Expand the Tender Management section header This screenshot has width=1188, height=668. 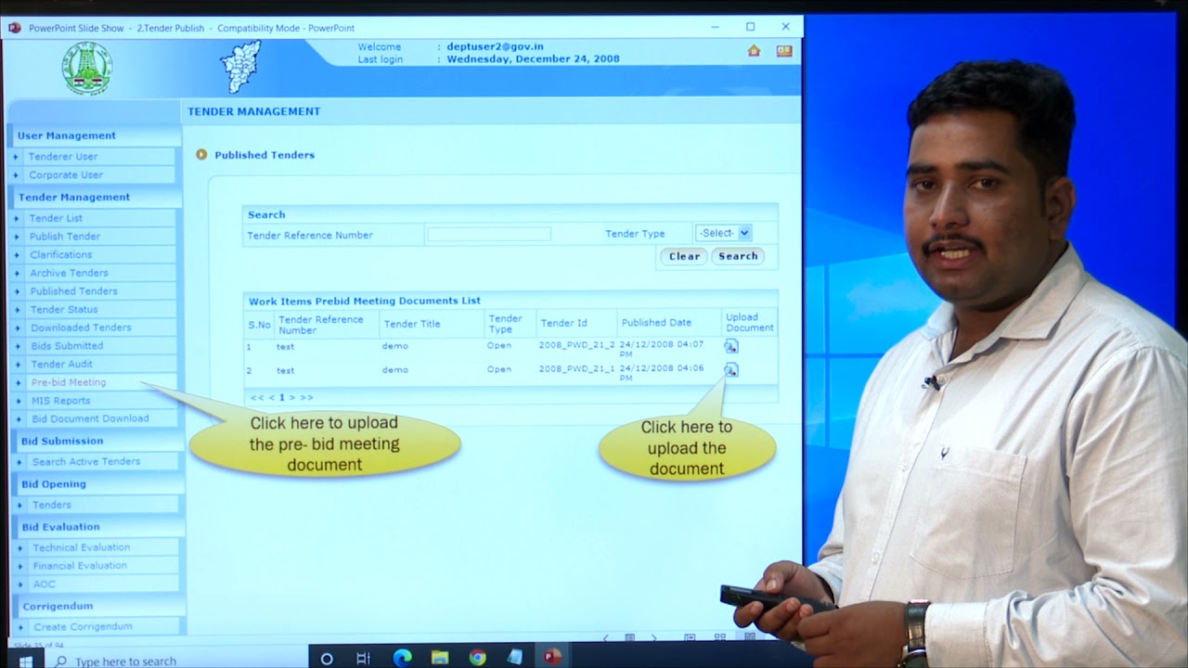96,198
